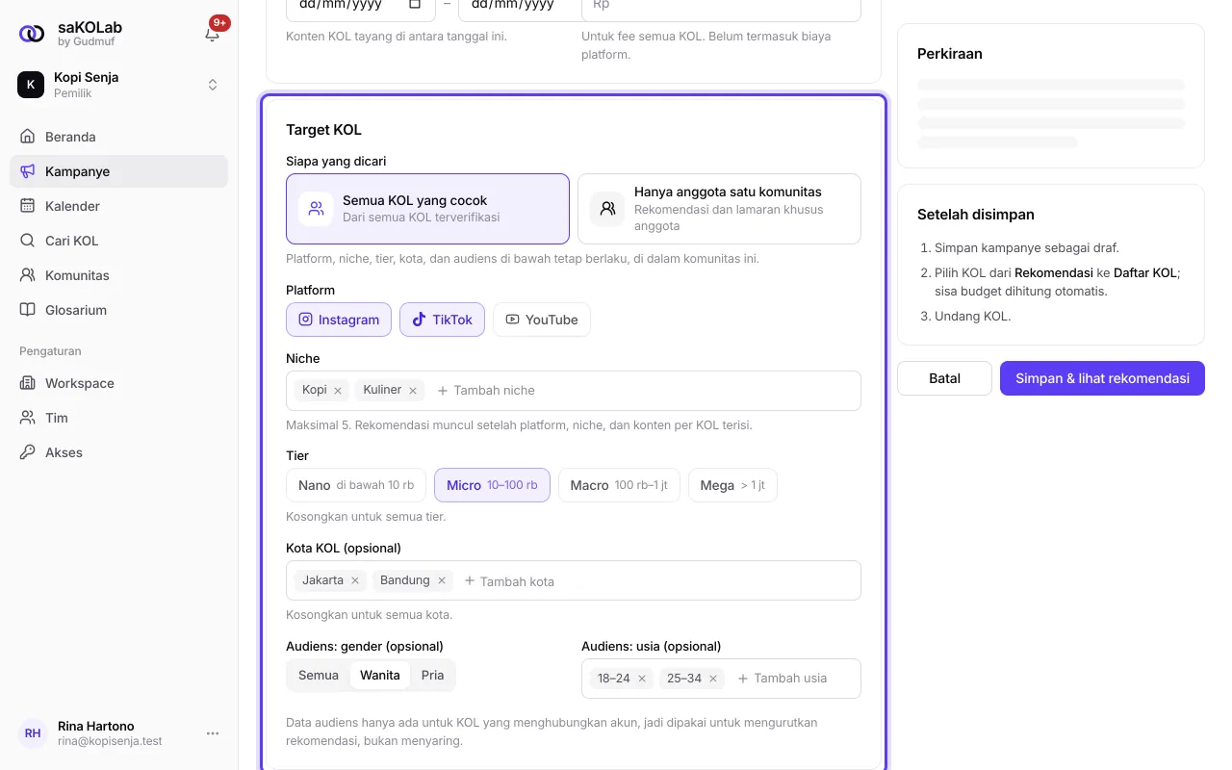Screen dimensions: 1232x770
Task: Set audience gender to Wanita
Action: click(380, 676)
